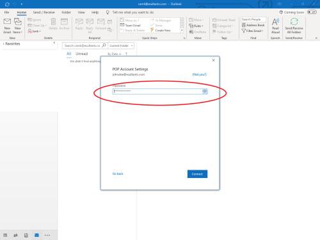Select the Move to quick step
The width and height of the screenshot is (320, 240).
coord(130,20)
